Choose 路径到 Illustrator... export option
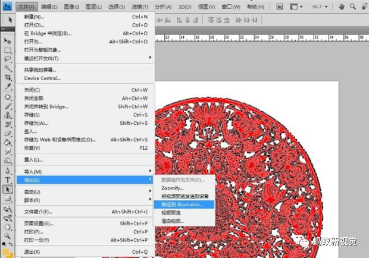This screenshot has height=258, width=369. click(184, 204)
